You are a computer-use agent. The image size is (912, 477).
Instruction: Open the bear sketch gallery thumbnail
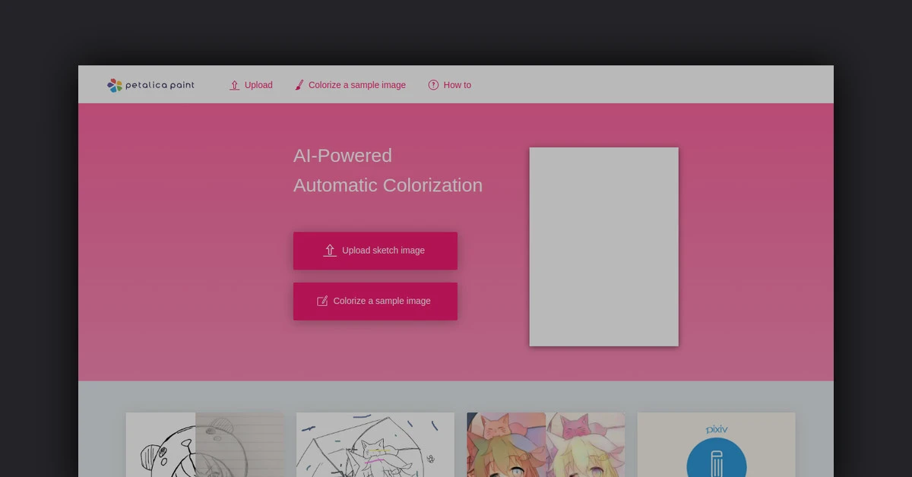point(204,445)
